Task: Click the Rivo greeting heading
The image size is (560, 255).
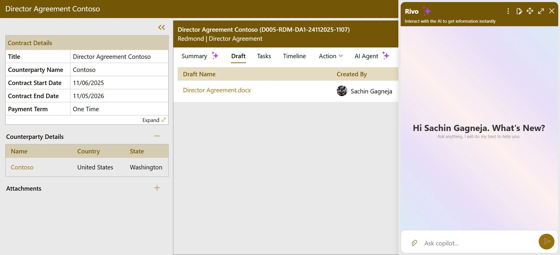Action: 479,128
